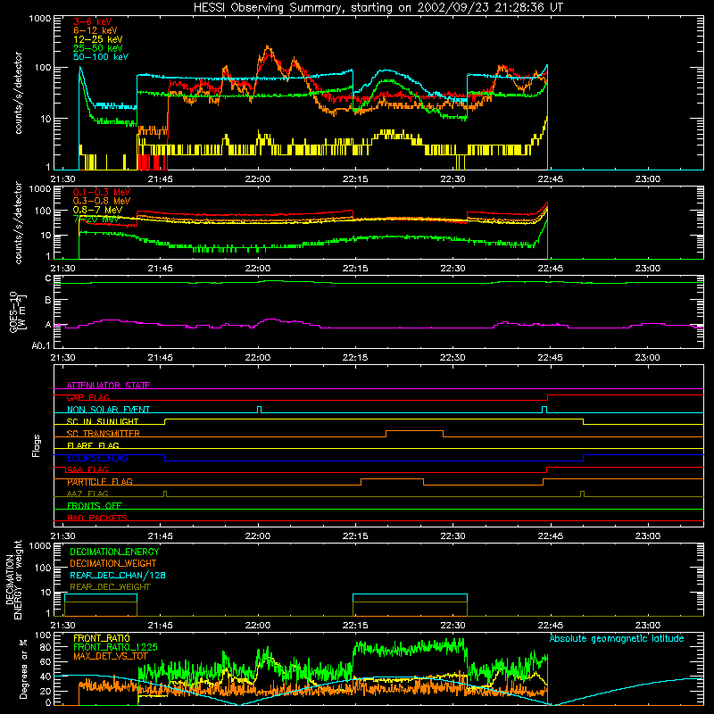Pick the AAZ_FLAG label

(x=87, y=494)
